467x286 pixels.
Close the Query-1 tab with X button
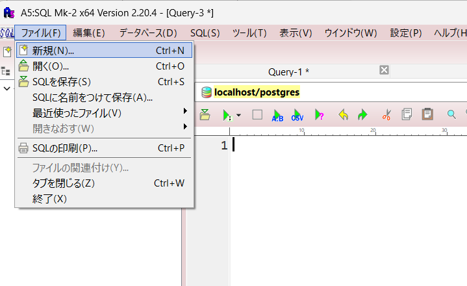pyautogui.click(x=384, y=70)
